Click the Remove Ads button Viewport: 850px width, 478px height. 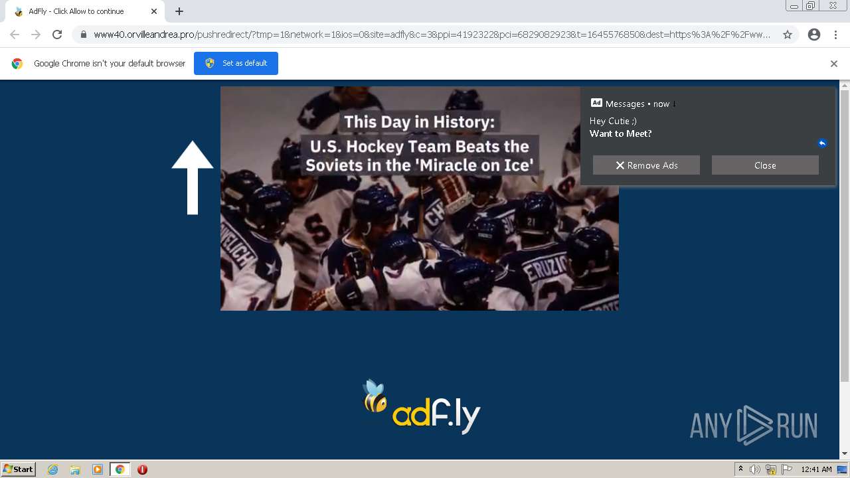[646, 165]
